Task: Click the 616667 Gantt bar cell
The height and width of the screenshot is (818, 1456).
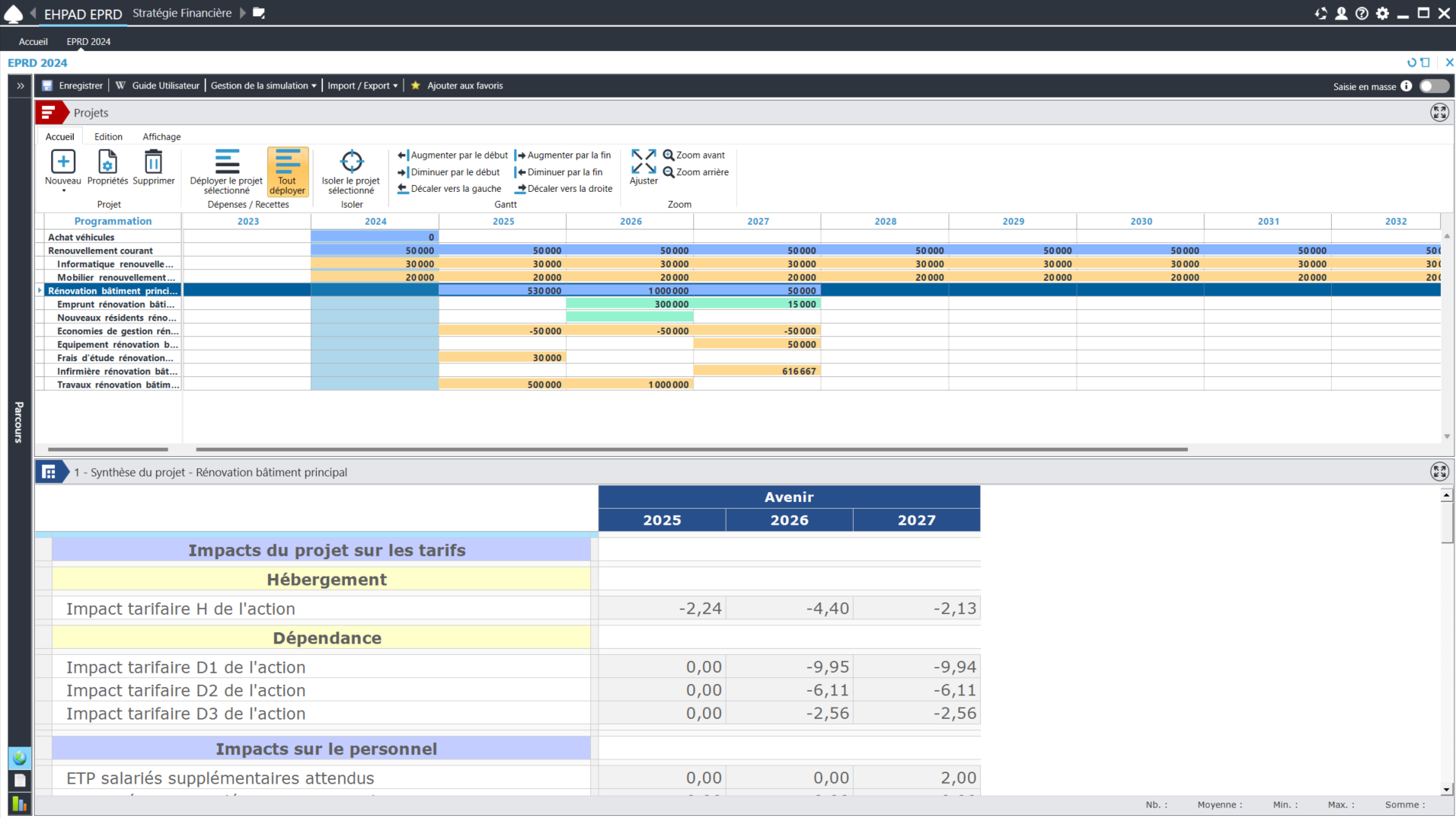Action: click(x=757, y=372)
